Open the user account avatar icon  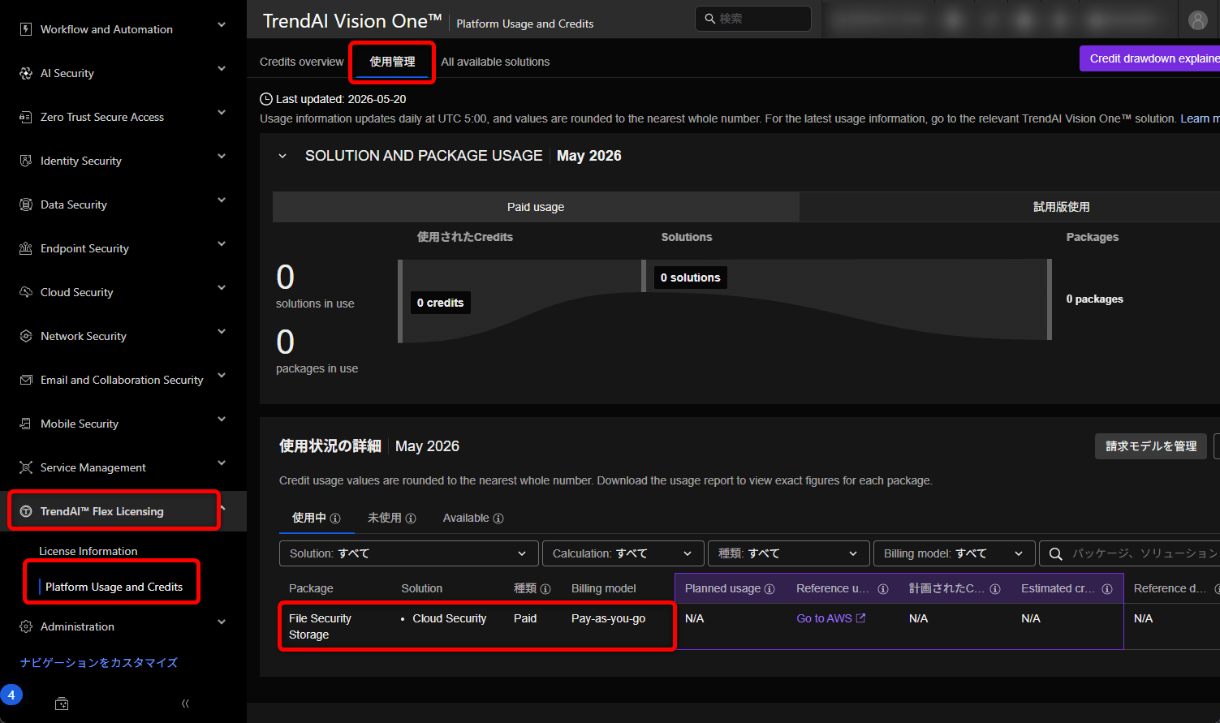[1198, 20]
